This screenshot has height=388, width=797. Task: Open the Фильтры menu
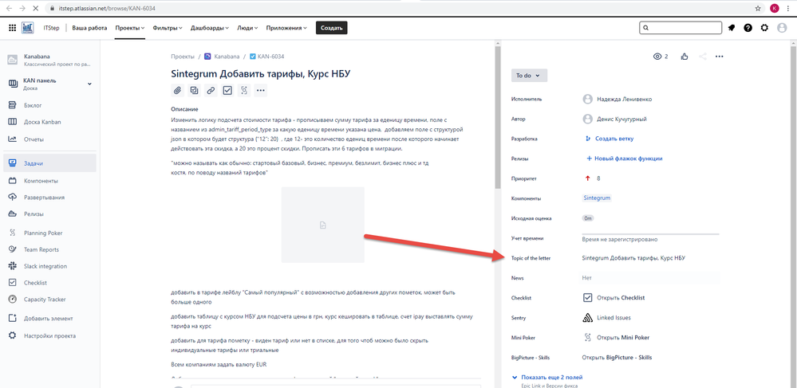(x=168, y=28)
